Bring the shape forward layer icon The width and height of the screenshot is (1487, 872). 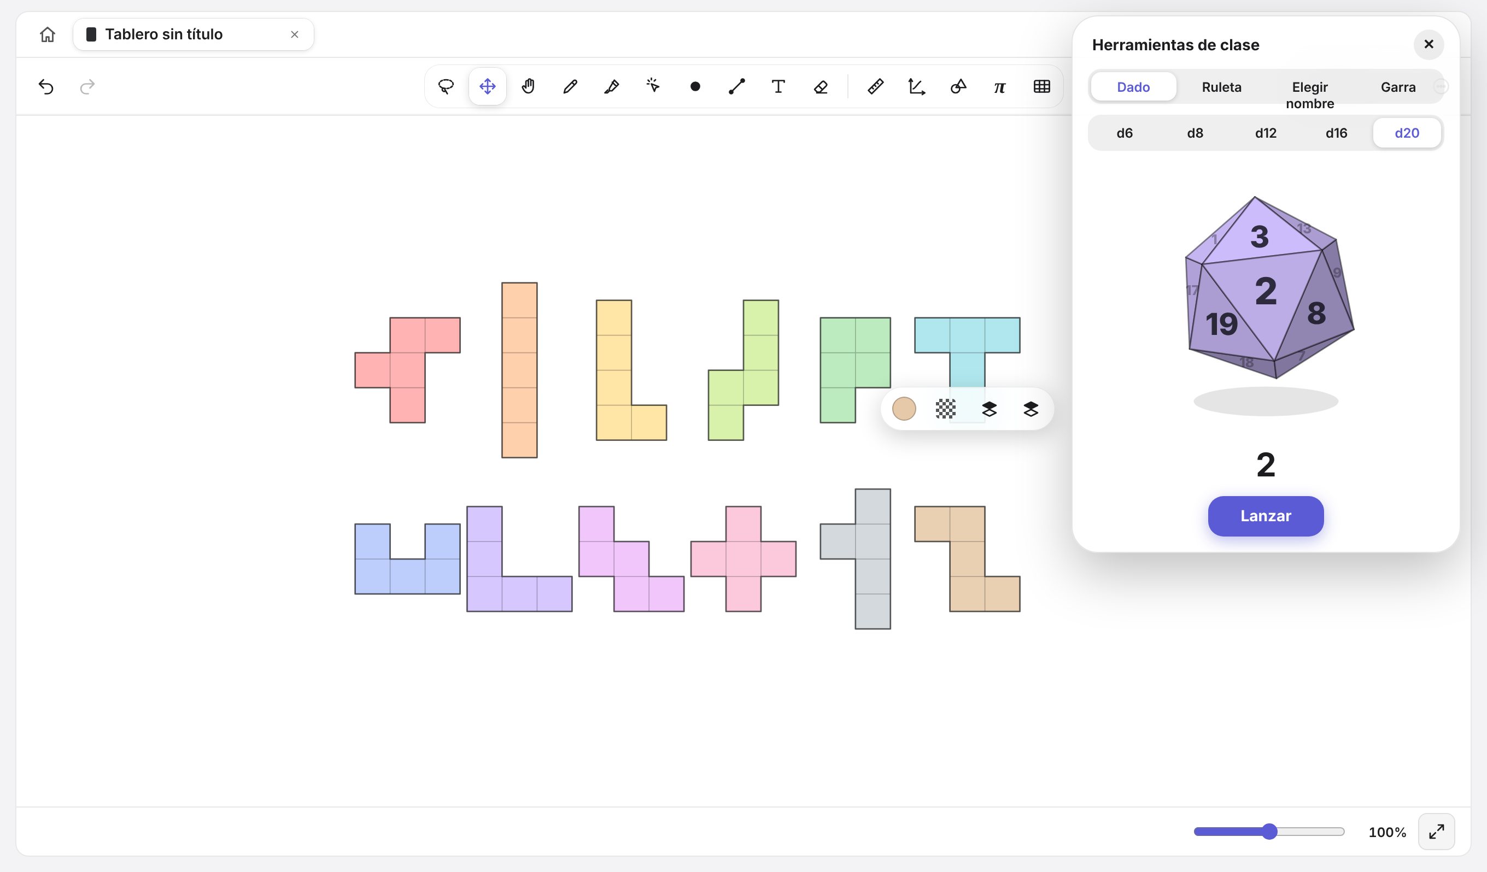point(990,409)
